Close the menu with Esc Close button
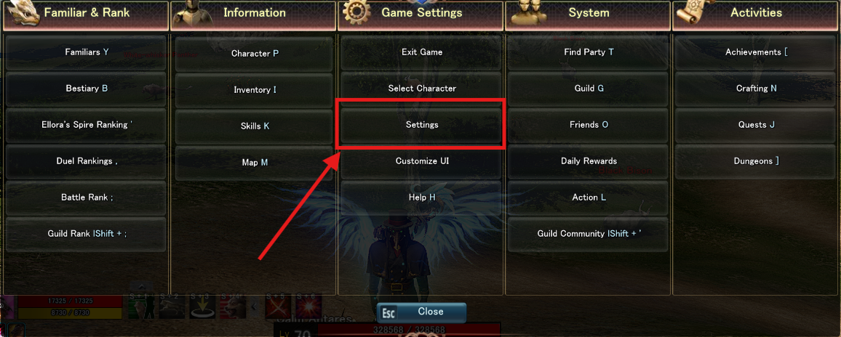This screenshot has width=841, height=337. point(421,312)
